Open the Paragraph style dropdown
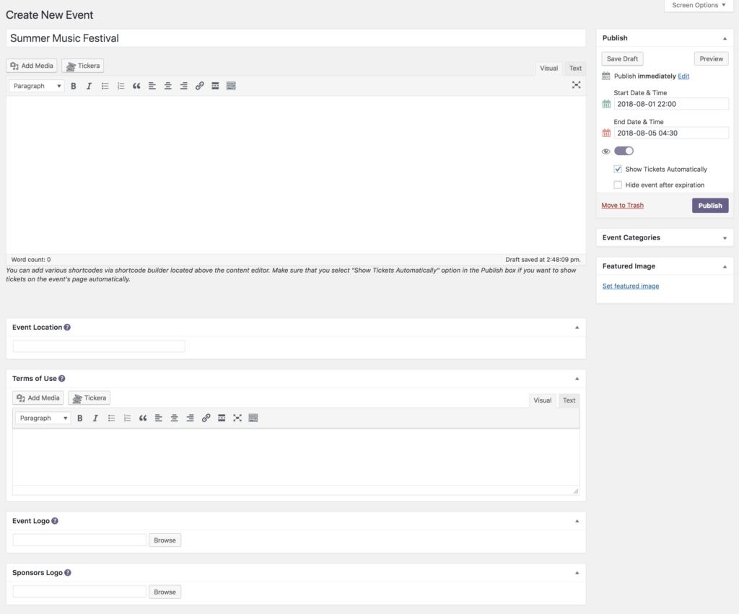This screenshot has height=614, width=739. tap(36, 86)
